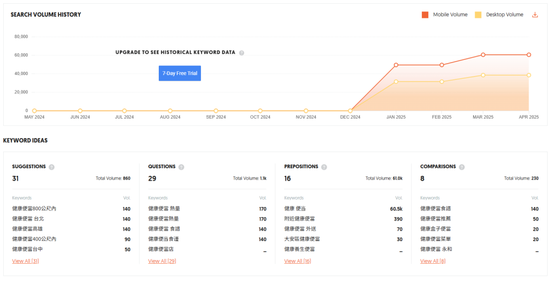Open View All (31) suggestions link
This screenshot has height=281, width=553.
25,261
